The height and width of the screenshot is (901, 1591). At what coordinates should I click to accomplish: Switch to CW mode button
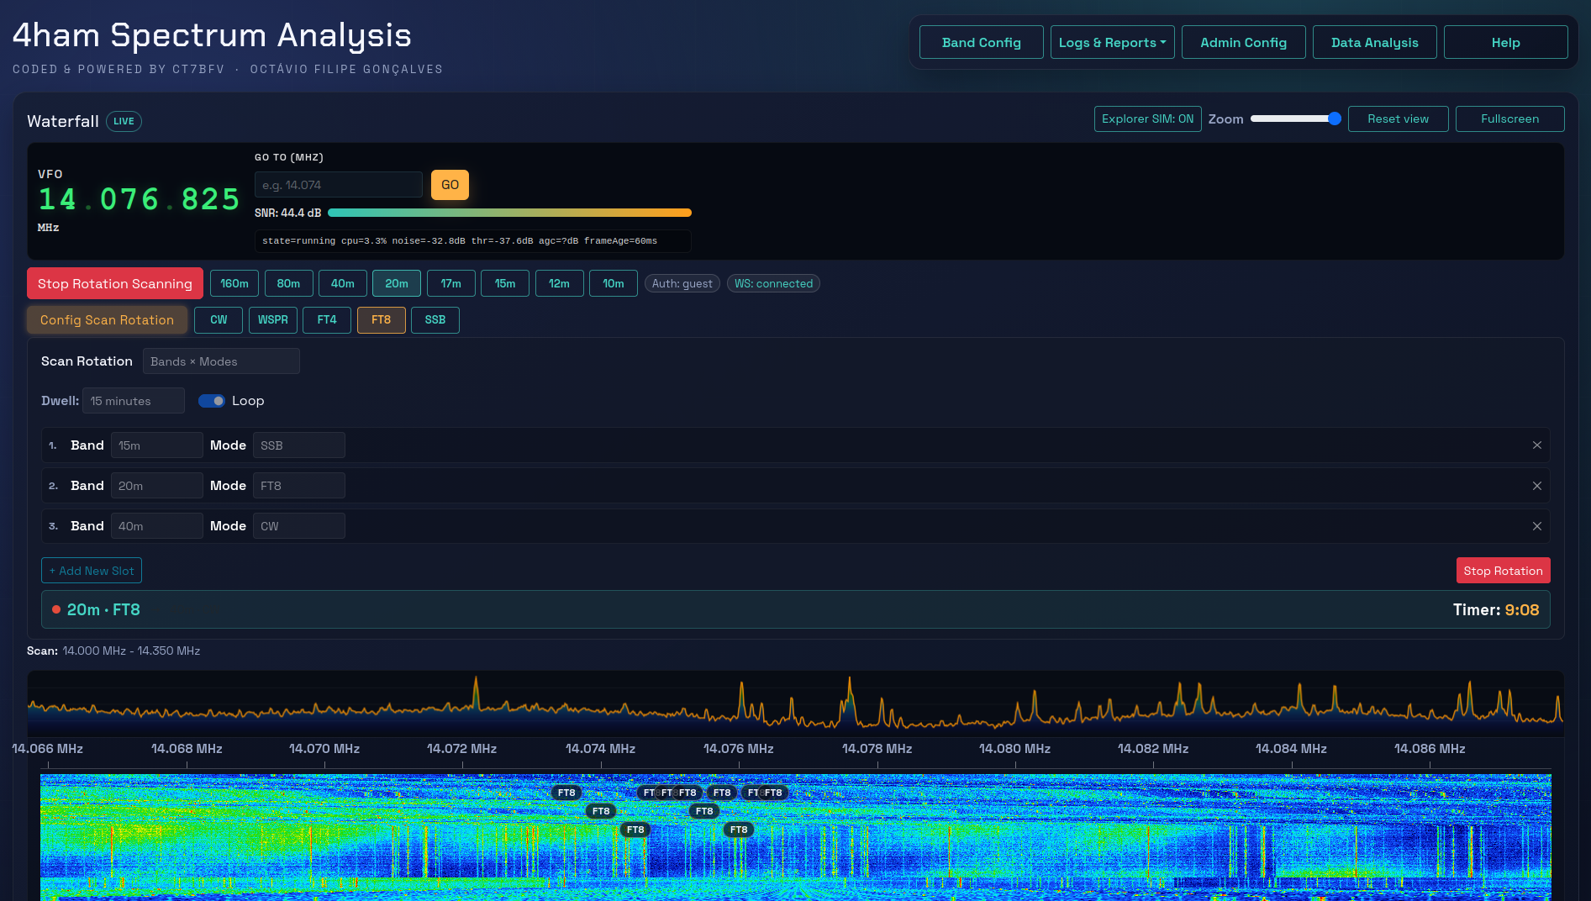point(219,320)
